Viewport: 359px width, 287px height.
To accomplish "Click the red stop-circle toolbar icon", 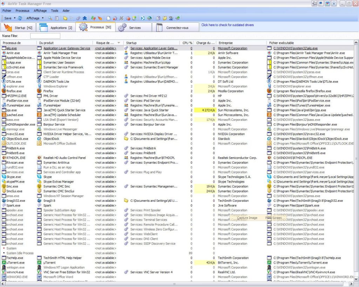I will 128,18.
